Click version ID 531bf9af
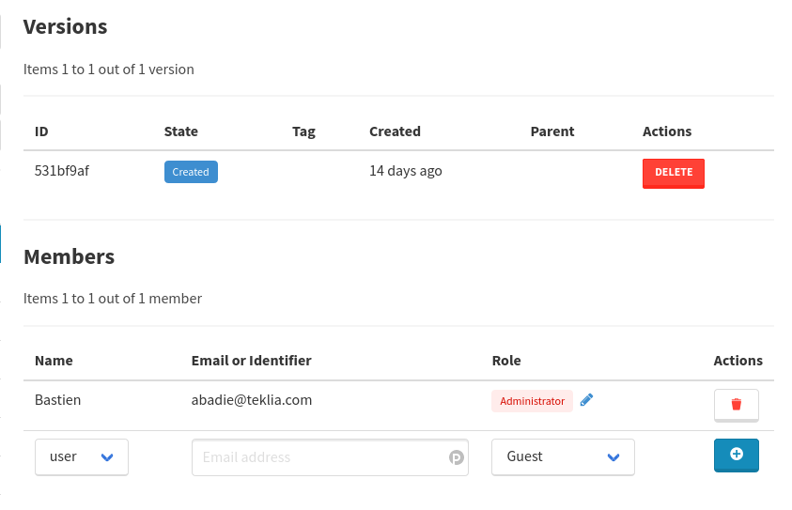792x510 pixels. coord(62,172)
